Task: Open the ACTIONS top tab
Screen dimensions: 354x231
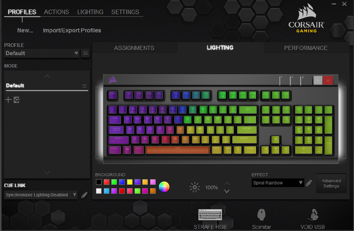Action: pos(56,12)
